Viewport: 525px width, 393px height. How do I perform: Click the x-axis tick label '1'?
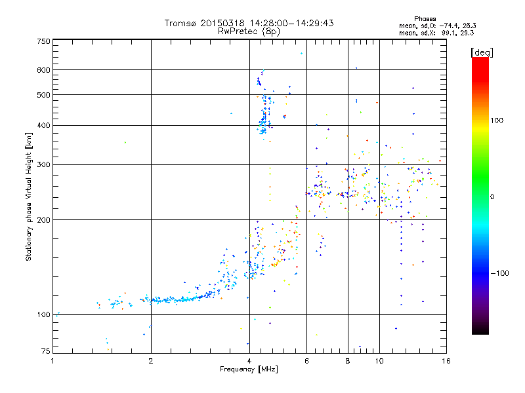(x=52, y=361)
